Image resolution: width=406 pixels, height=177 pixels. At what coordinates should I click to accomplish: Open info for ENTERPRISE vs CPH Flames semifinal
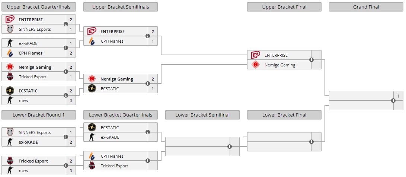(x=148, y=36)
